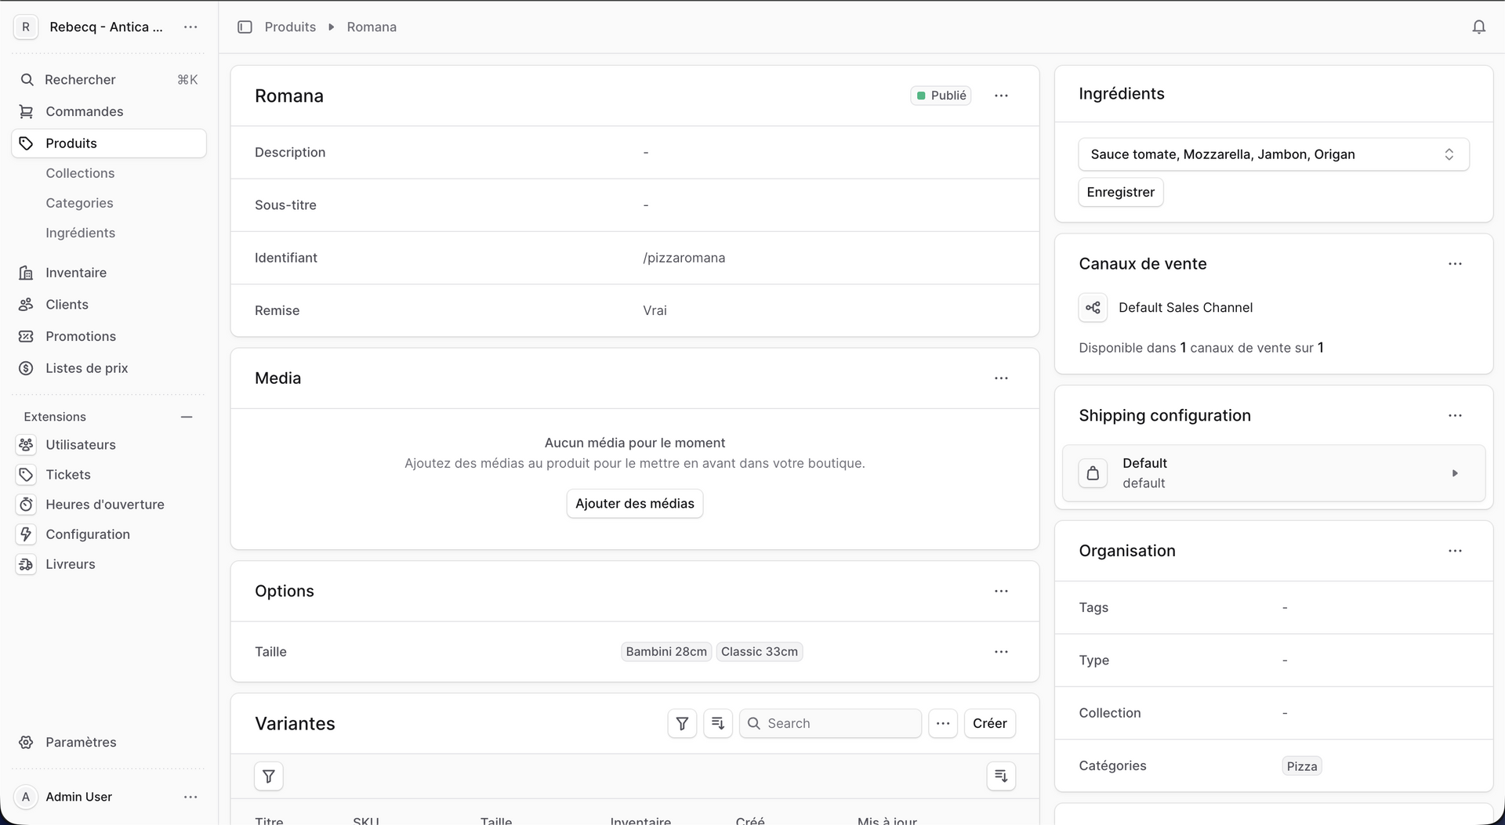
Task: Click the Default Sales Channel icon
Action: point(1093,308)
